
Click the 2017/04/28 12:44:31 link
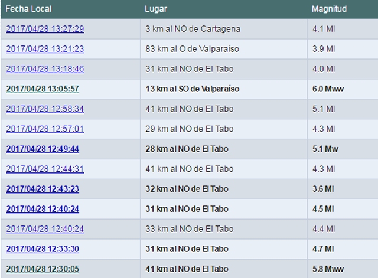[45, 169]
